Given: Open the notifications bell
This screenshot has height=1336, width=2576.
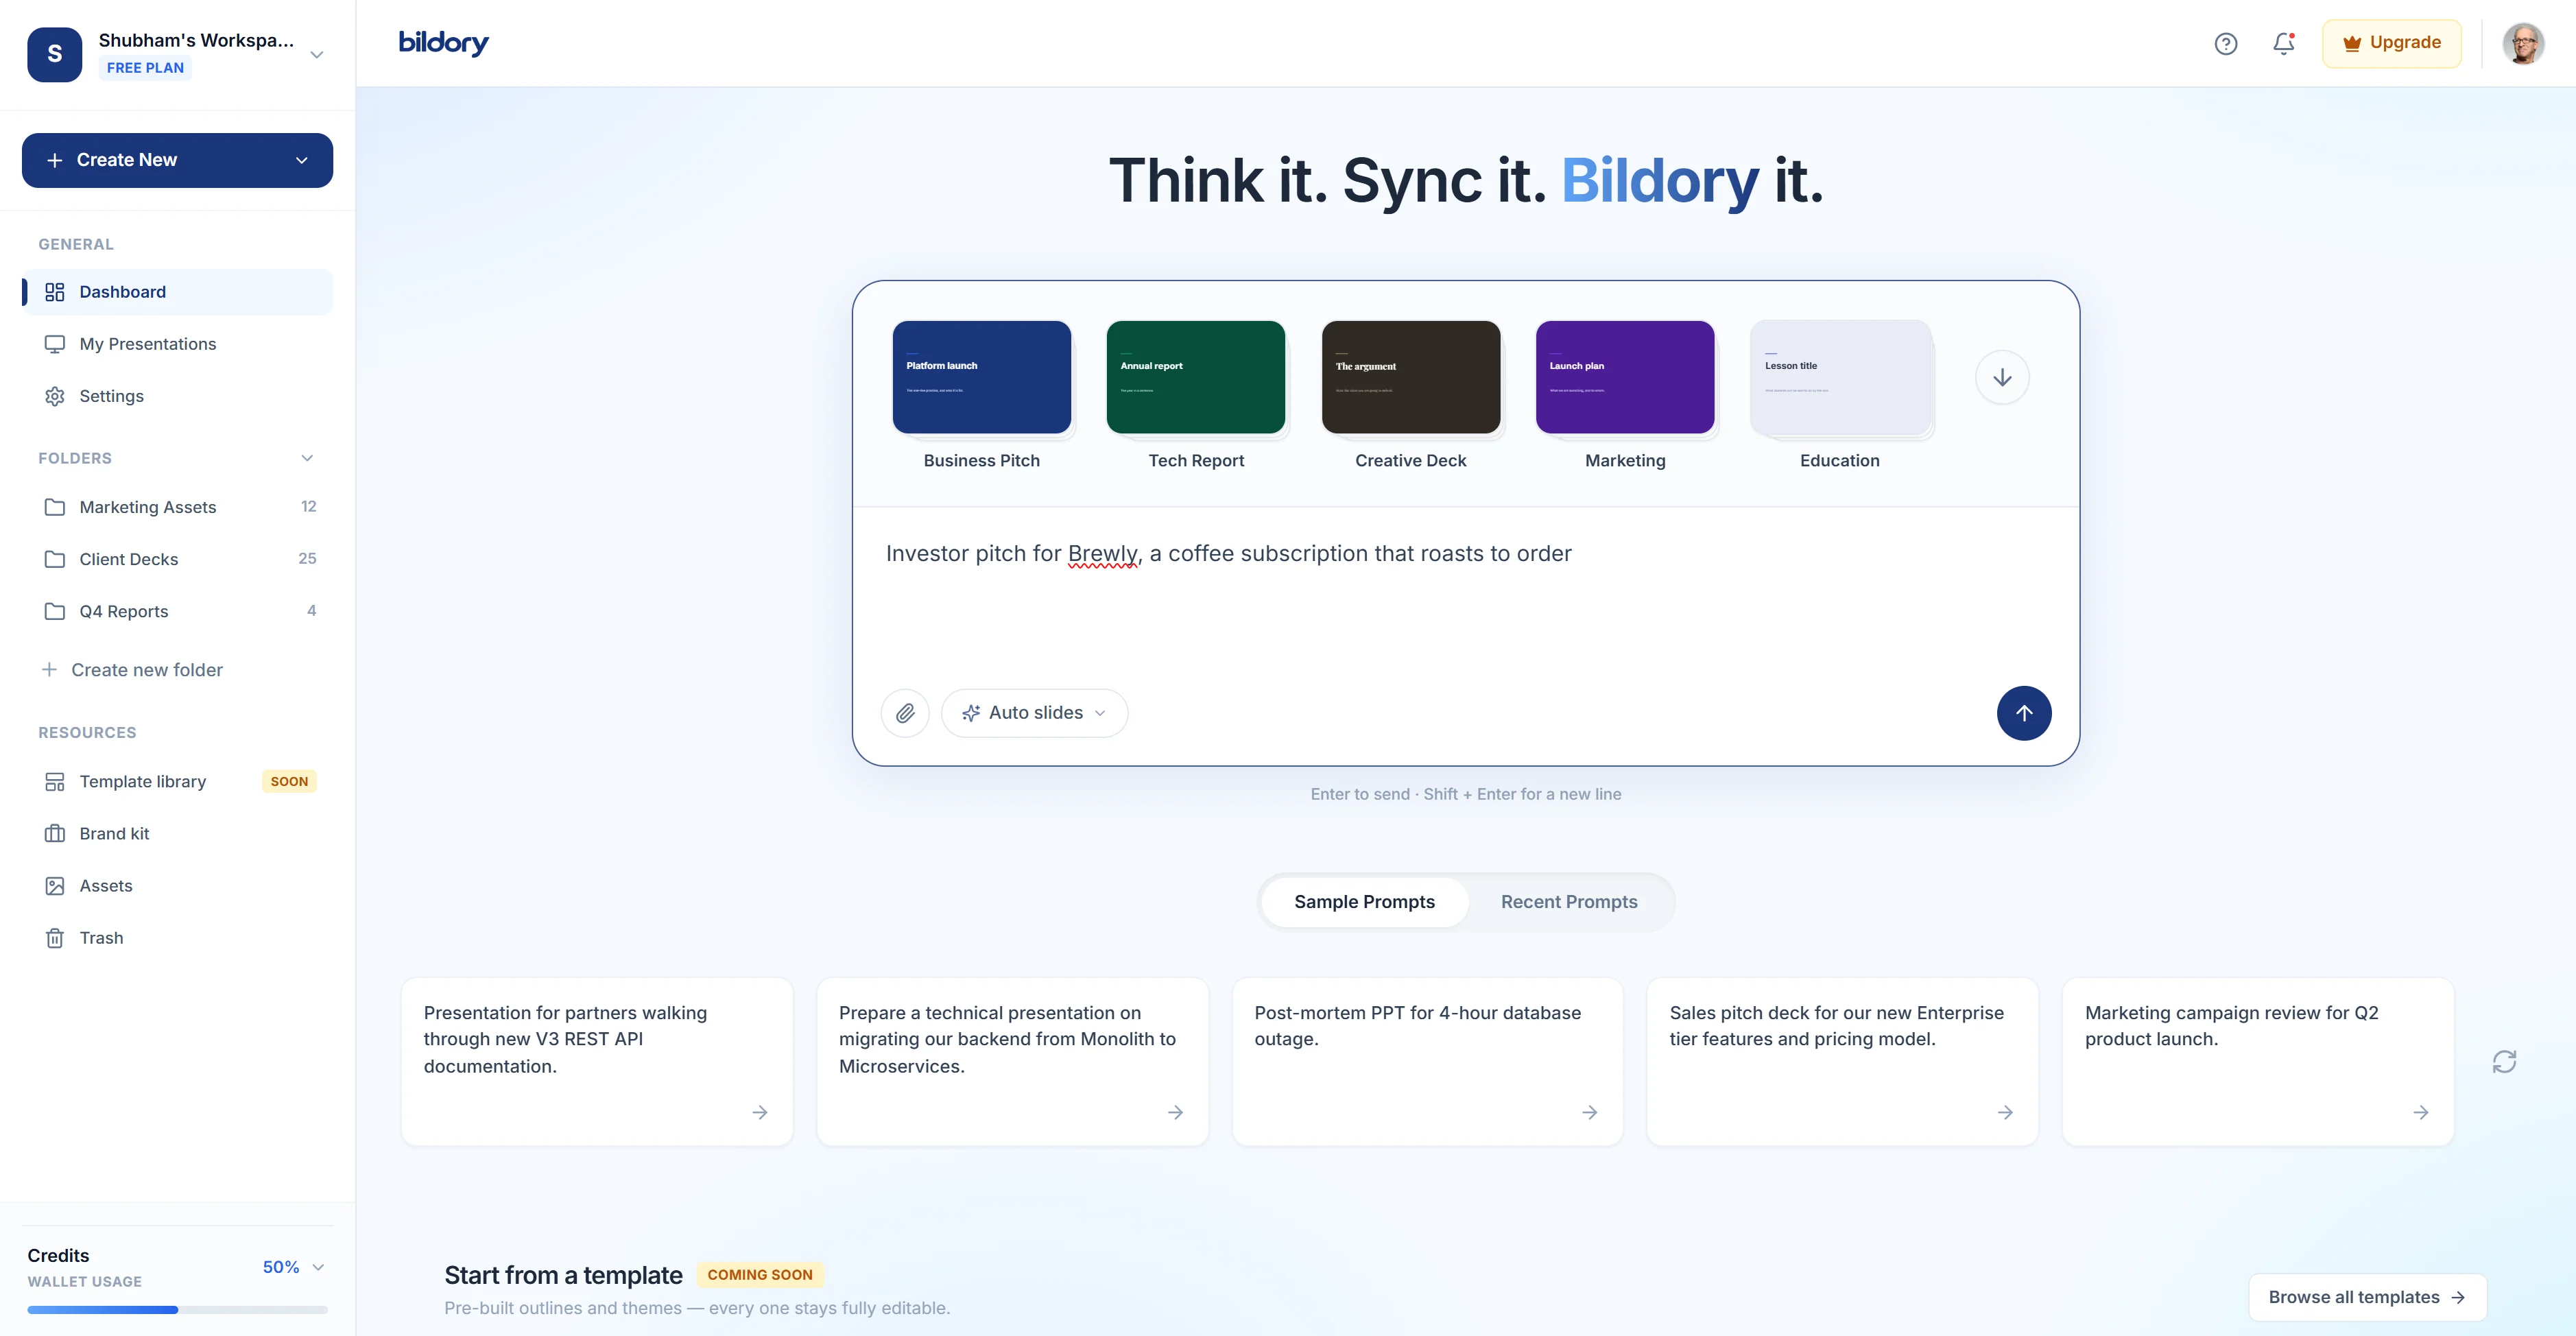Looking at the screenshot, I should (2283, 43).
